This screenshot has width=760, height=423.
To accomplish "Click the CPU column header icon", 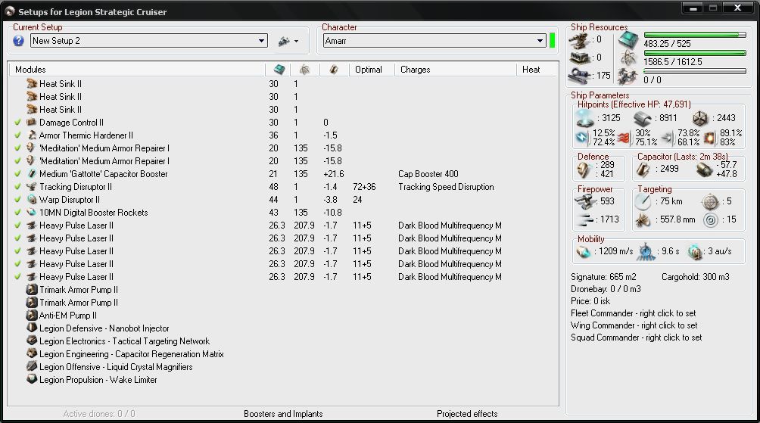I will point(279,70).
